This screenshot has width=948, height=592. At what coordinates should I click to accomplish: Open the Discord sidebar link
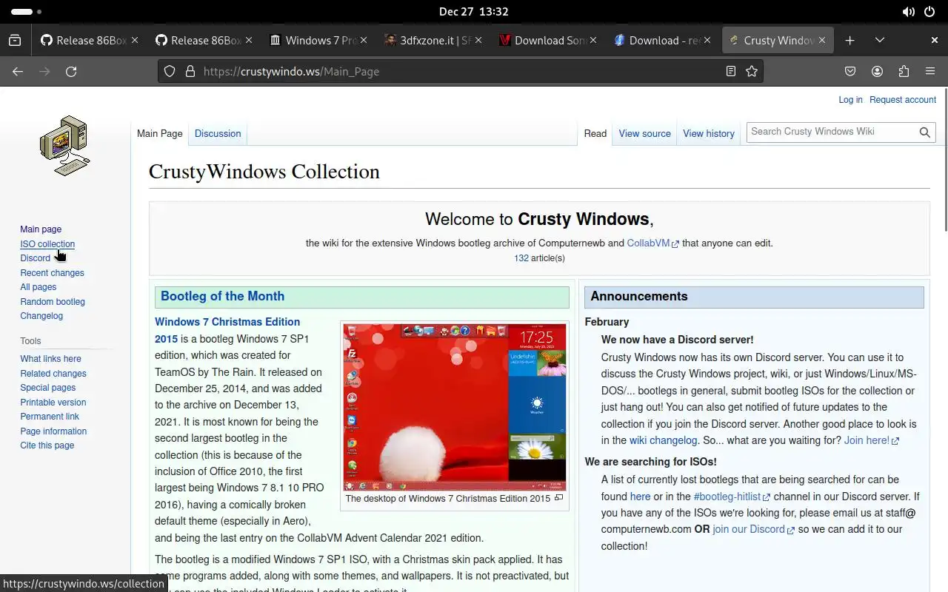coord(35,258)
